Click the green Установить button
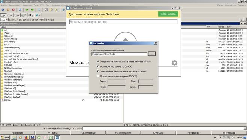The image size is (247, 140). [x=168, y=14]
